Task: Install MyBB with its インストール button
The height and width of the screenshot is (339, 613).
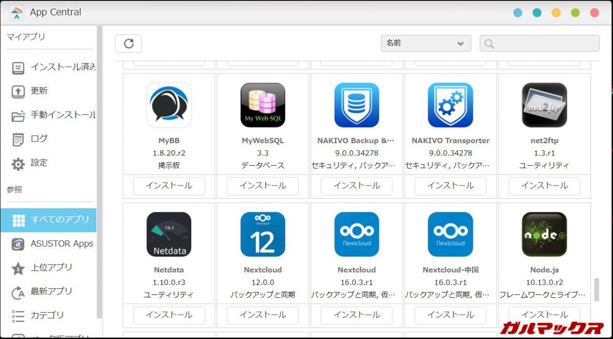Action: coord(169,186)
